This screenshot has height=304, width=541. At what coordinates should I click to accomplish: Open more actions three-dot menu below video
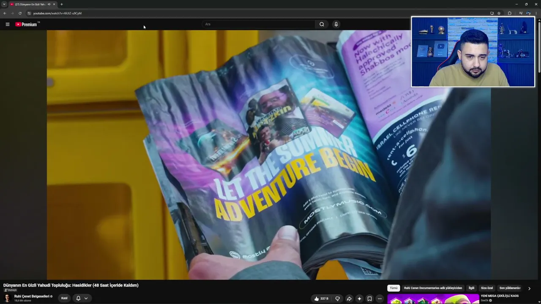pos(380,299)
